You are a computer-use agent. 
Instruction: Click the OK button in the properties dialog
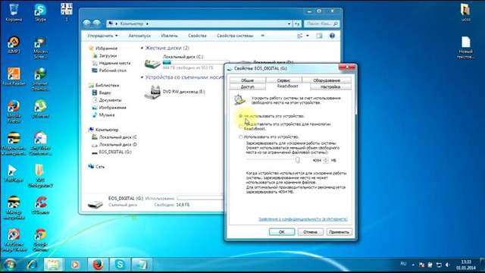click(x=282, y=232)
